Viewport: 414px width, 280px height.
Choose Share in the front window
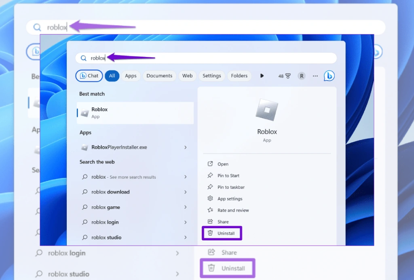click(223, 222)
